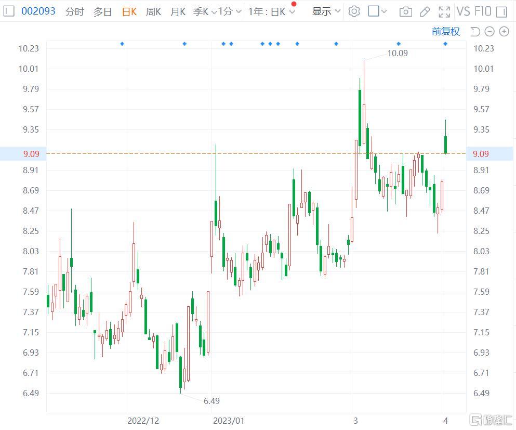516x430 pixels.
Task: Click the leftmost blue diamond event marker
Action: coord(122,44)
